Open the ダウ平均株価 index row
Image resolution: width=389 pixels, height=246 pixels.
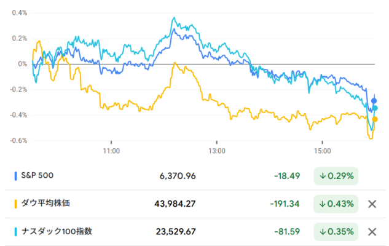(x=195, y=204)
